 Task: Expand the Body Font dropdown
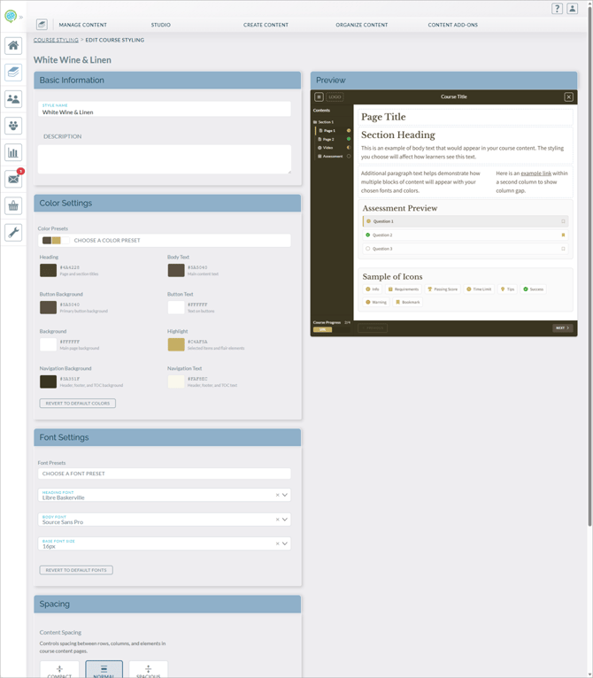[x=285, y=520]
